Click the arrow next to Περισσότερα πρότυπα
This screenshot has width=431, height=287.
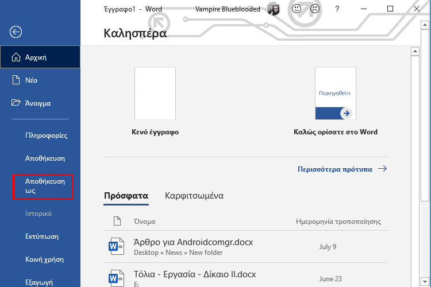pos(382,169)
